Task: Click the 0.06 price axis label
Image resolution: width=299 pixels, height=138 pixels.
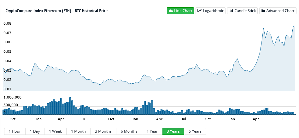Action: click(x=7, y=42)
